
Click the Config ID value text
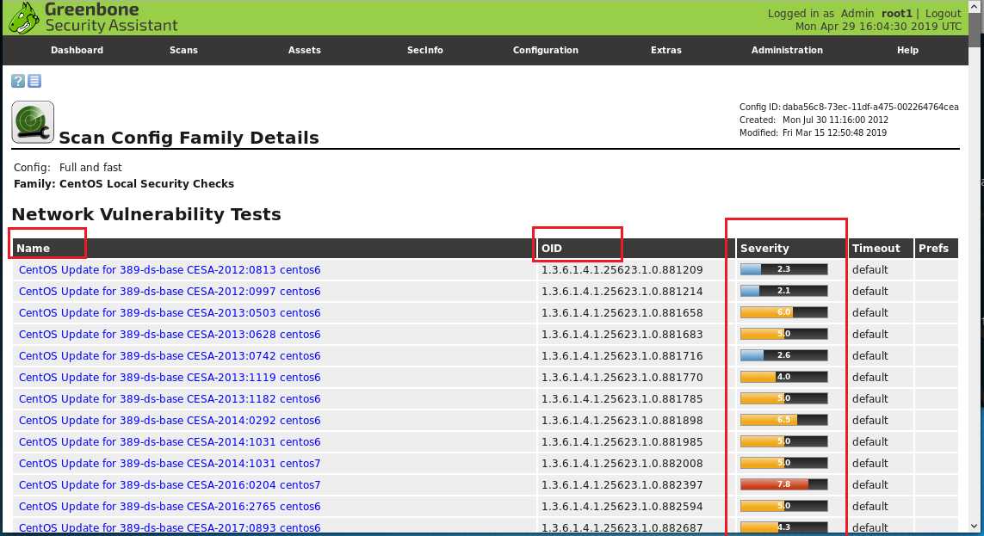pos(870,108)
